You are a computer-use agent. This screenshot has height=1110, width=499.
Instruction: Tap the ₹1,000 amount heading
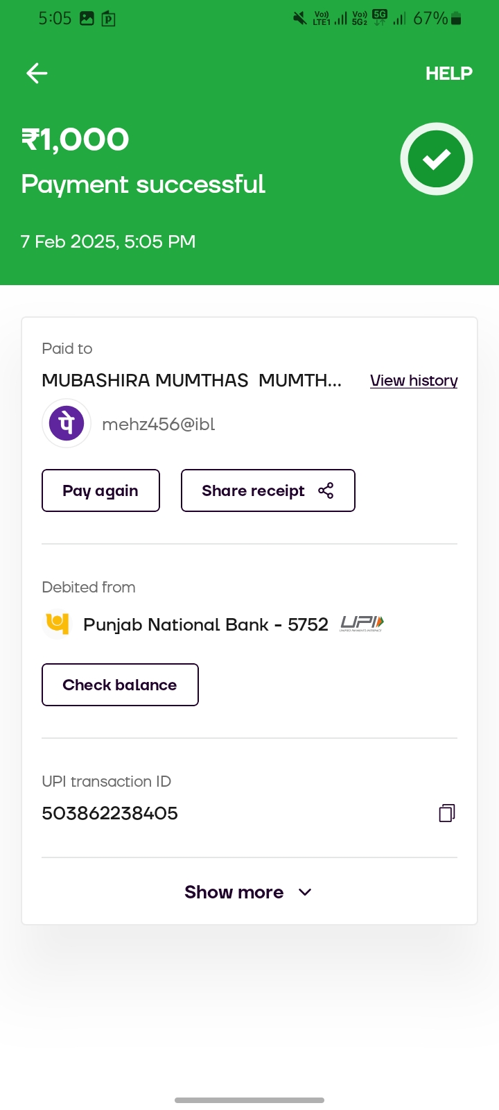[x=75, y=139]
